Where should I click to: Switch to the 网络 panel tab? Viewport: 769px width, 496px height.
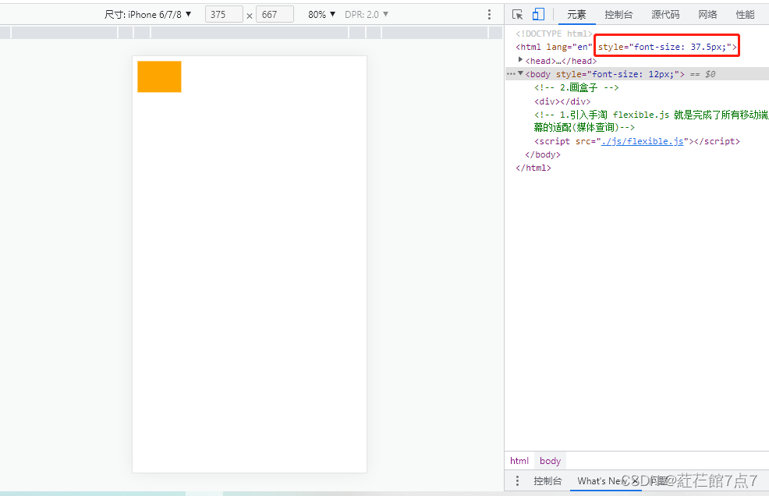(x=707, y=13)
